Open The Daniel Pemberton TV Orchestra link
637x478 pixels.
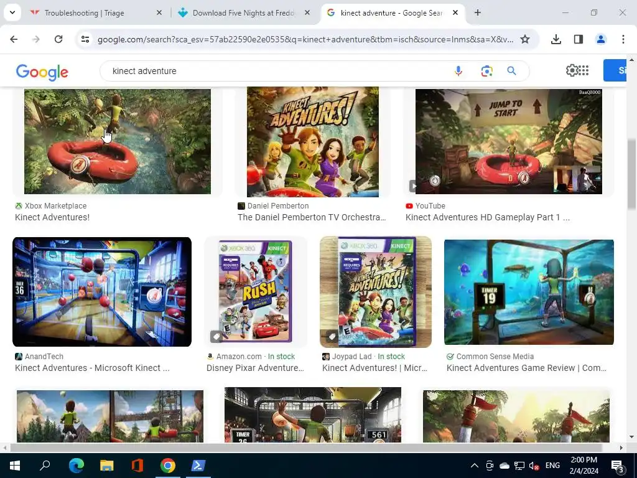click(x=312, y=217)
